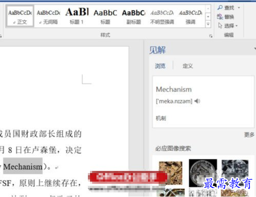
Task: Apply the 正文 (Normal) style
Action: pyautogui.click(x=20, y=16)
